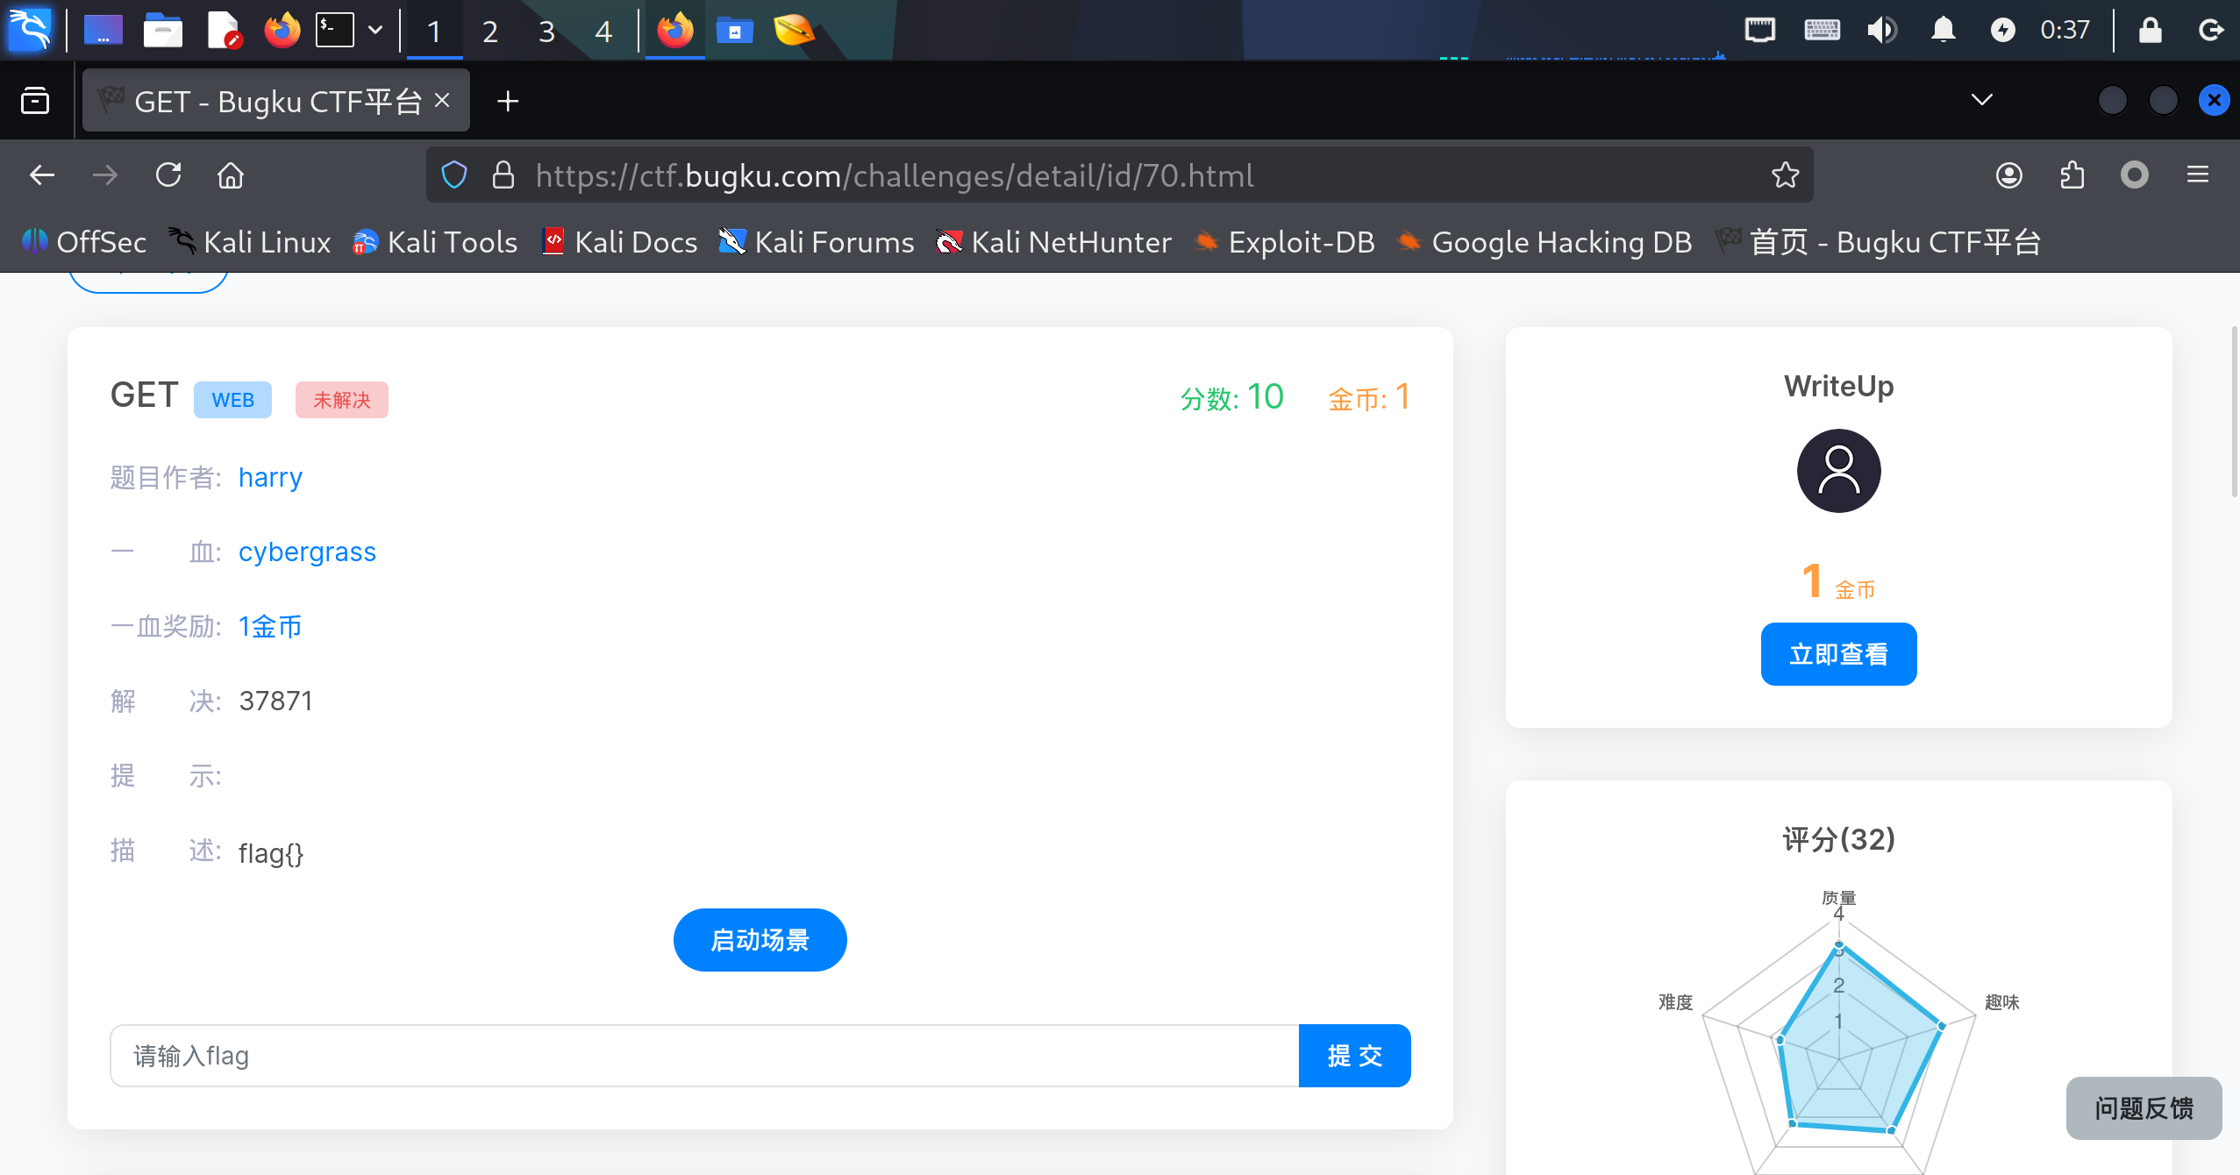Lock the screen with the padlock icon
This screenshot has width=2240, height=1175.
point(2150,30)
